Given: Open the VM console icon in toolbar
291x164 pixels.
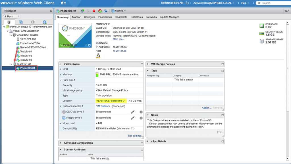Looking at the screenshot, I should 82,11.
